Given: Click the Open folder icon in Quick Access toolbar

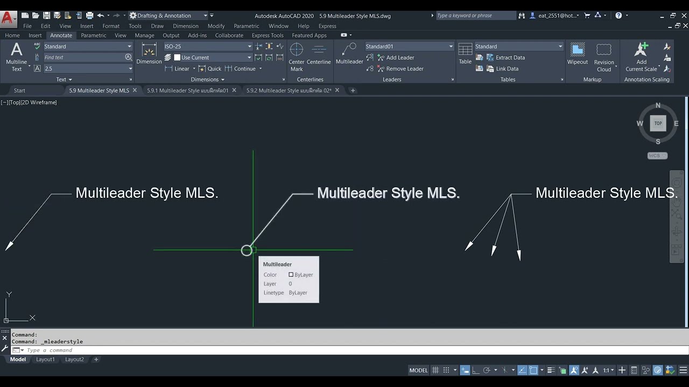Looking at the screenshot, I should pos(36,16).
